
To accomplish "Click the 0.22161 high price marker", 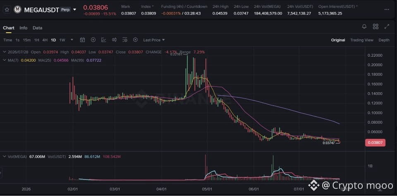I will pyautogui.click(x=176, y=54).
